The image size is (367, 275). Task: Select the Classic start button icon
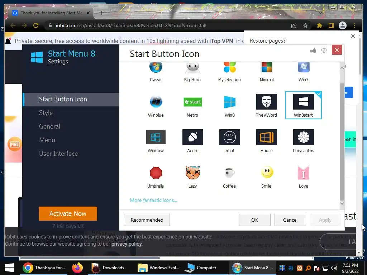pyautogui.click(x=156, y=71)
